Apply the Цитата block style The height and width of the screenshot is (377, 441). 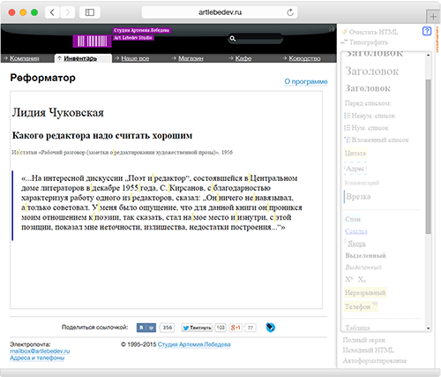click(x=355, y=154)
